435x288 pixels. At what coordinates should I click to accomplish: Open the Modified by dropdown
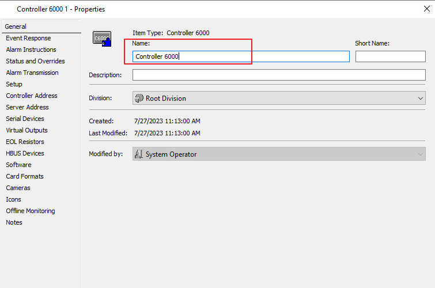420,154
